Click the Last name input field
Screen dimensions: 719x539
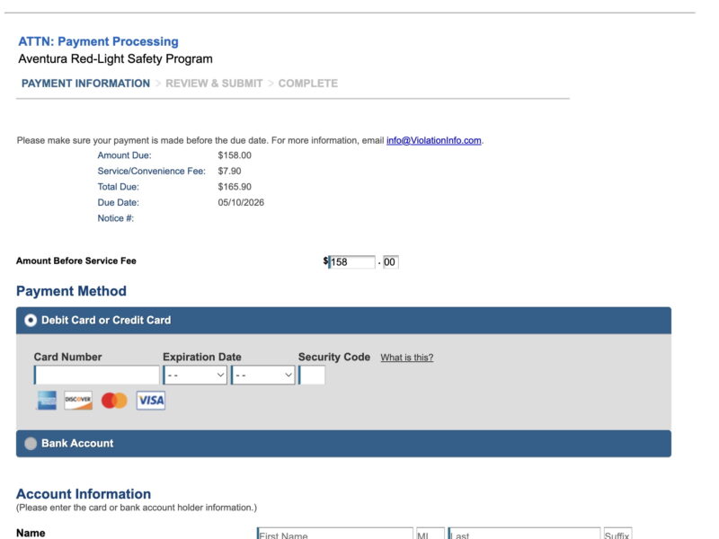525,535
